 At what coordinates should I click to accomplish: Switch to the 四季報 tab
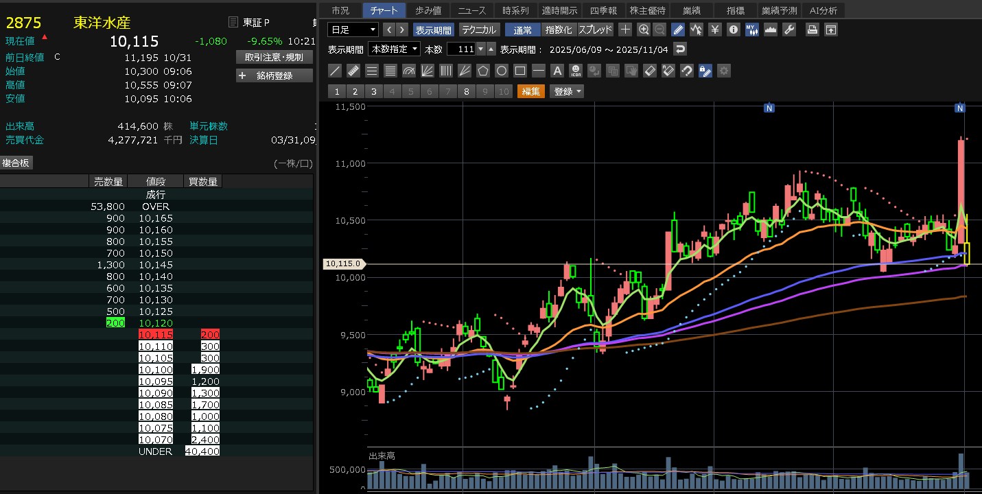click(x=604, y=10)
